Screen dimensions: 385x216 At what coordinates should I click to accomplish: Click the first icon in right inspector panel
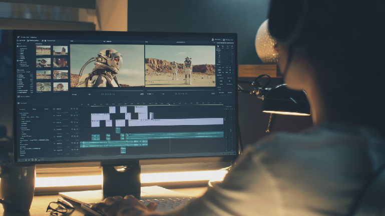219,45
